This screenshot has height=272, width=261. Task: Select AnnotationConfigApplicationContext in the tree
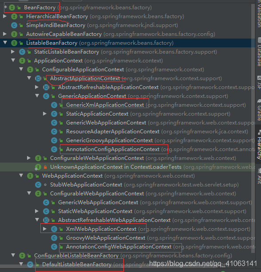pos(113,149)
